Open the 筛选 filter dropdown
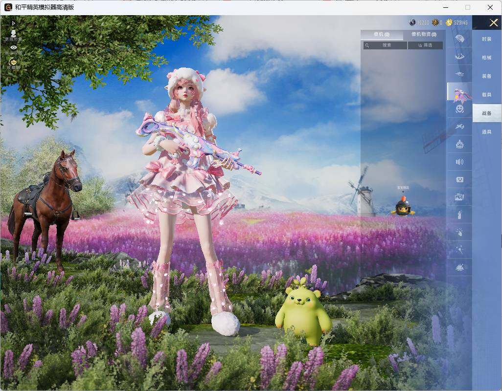This screenshot has height=391, width=502. 425,45
